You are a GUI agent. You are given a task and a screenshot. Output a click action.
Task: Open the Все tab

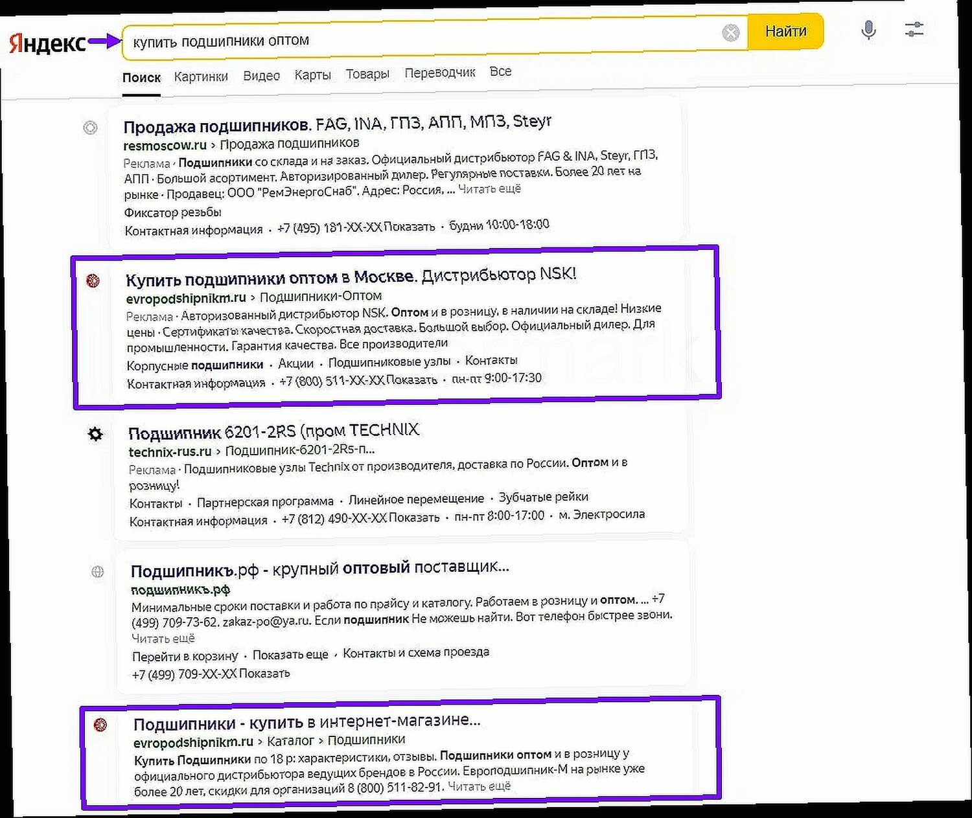tap(500, 71)
